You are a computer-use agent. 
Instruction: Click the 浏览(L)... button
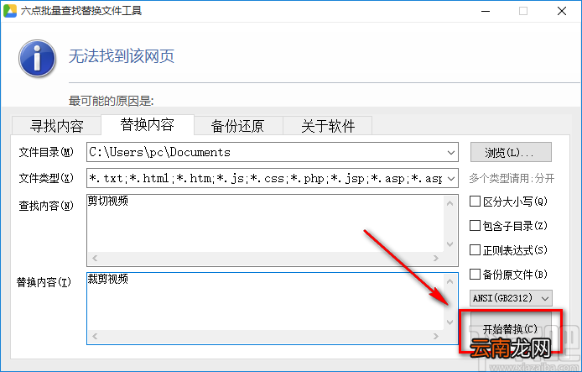point(511,152)
